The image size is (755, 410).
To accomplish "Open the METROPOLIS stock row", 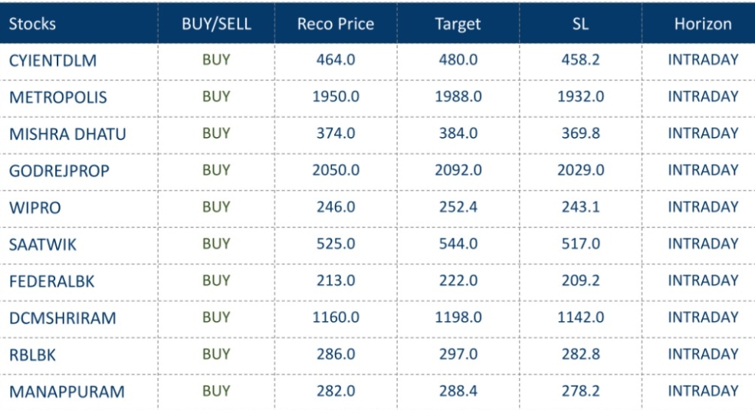I will (x=58, y=97).
